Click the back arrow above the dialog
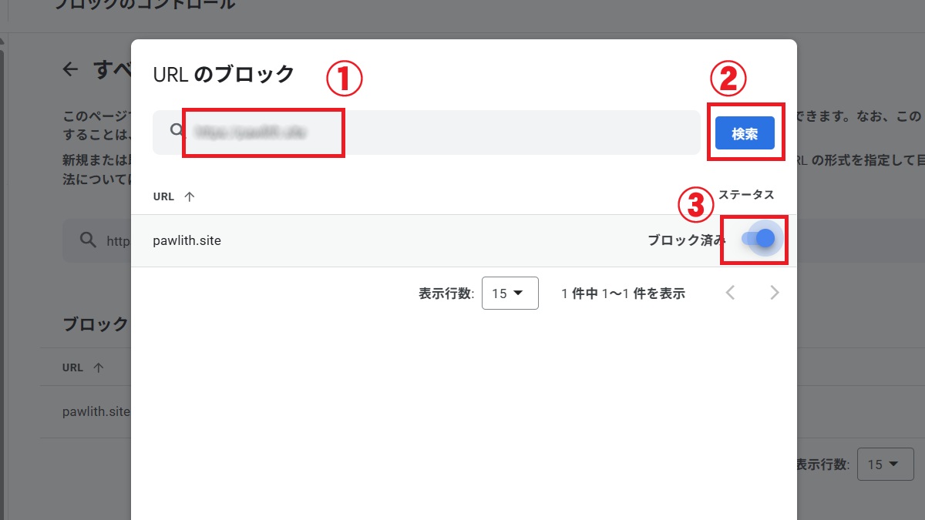The height and width of the screenshot is (520, 925). [69, 69]
